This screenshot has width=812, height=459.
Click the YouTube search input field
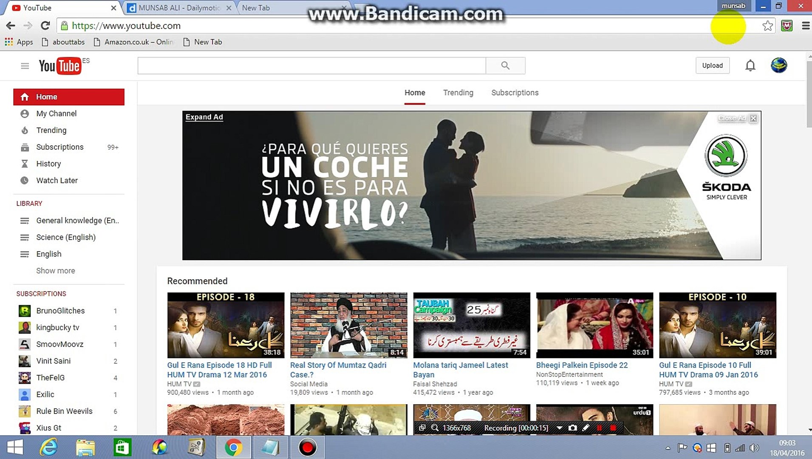tap(311, 65)
